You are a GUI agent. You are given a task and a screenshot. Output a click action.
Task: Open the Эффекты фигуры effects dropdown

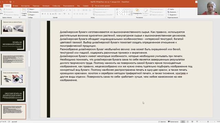point(157,15)
